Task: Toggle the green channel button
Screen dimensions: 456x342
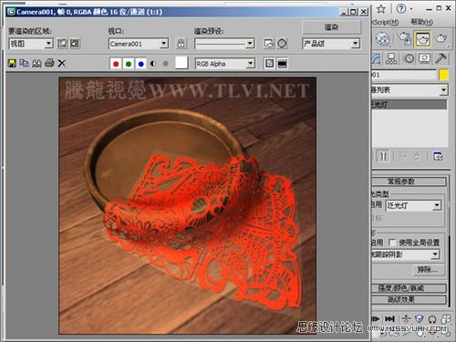Action: [129, 64]
